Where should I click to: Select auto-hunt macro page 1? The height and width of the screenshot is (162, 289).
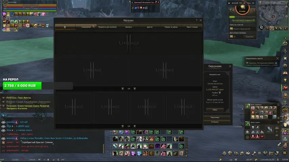(277, 128)
